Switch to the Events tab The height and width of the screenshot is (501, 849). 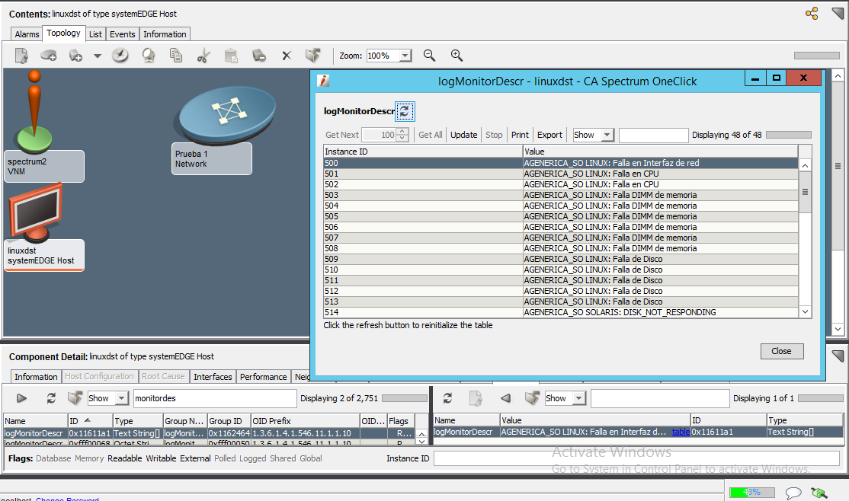coord(123,34)
